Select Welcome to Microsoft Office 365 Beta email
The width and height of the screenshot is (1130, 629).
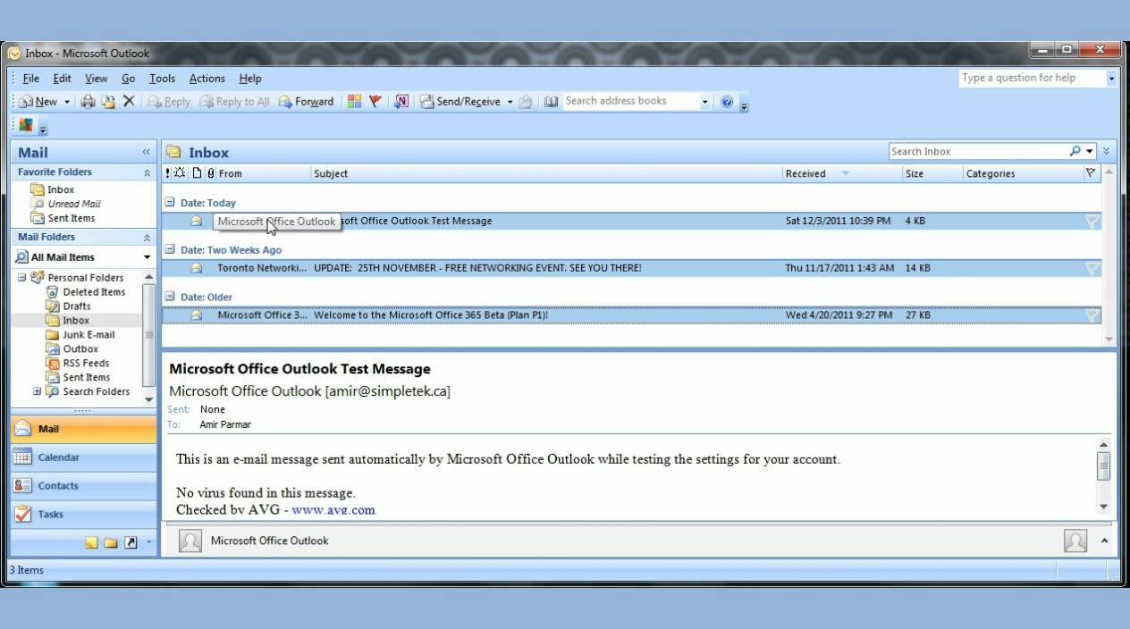(631, 314)
